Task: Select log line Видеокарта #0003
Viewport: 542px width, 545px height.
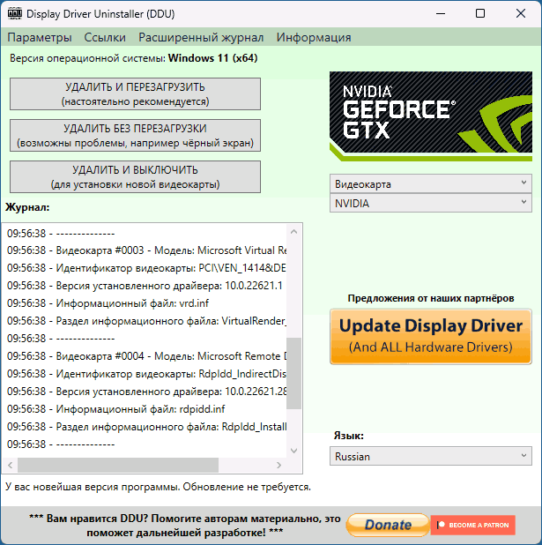Action: 146,250
